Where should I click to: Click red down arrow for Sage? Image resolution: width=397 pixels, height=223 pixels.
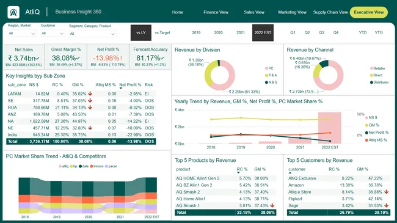click(x=386, y=205)
